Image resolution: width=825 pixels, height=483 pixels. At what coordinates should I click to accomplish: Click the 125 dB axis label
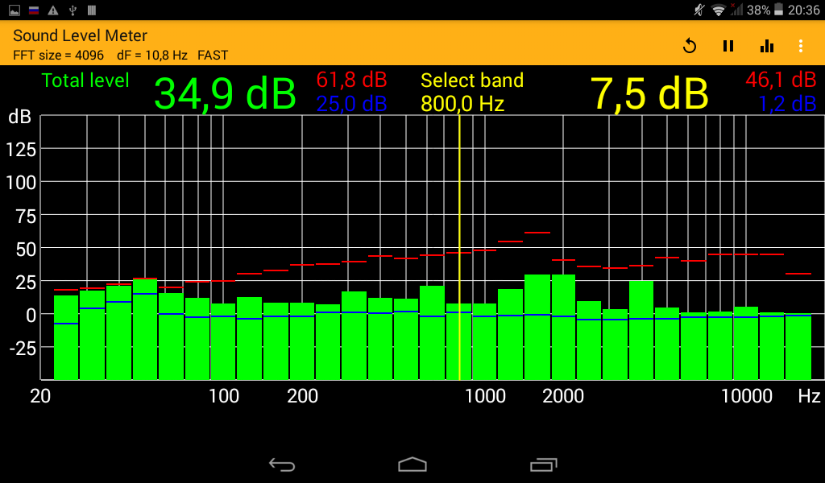pyautogui.click(x=21, y=150)
